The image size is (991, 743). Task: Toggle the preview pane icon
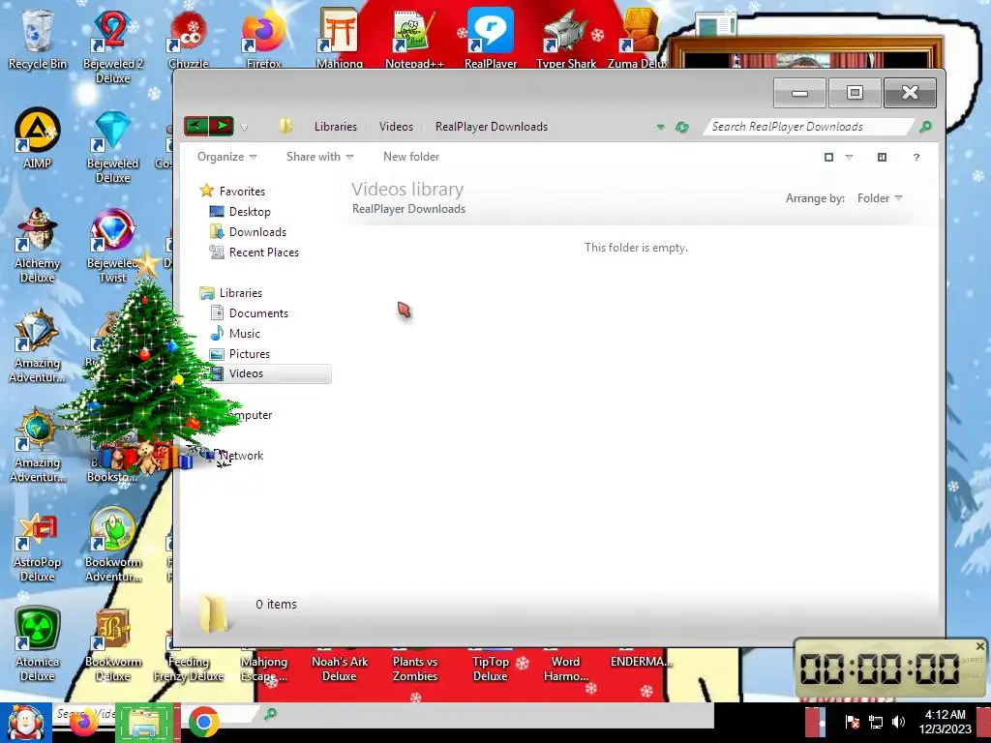pos(882,158)
